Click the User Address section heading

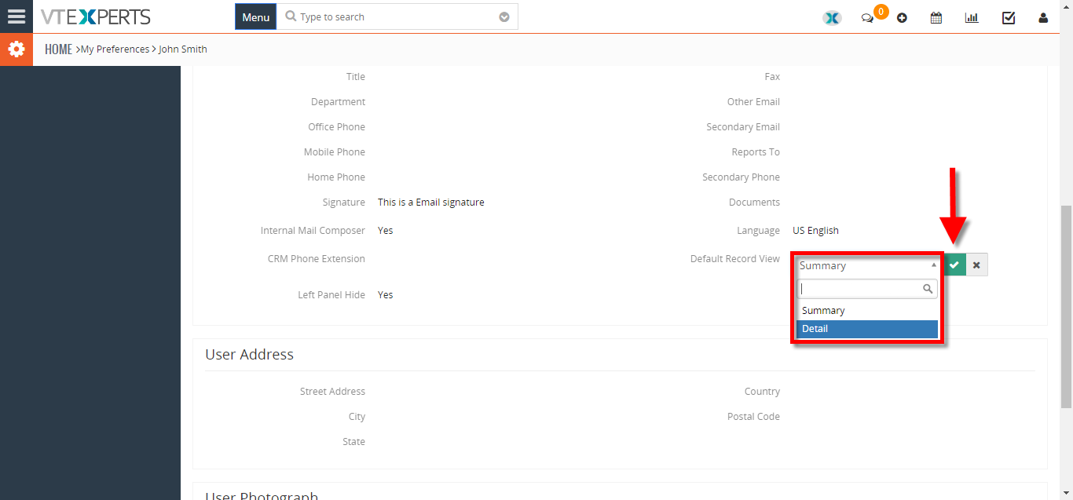[250, 355]
